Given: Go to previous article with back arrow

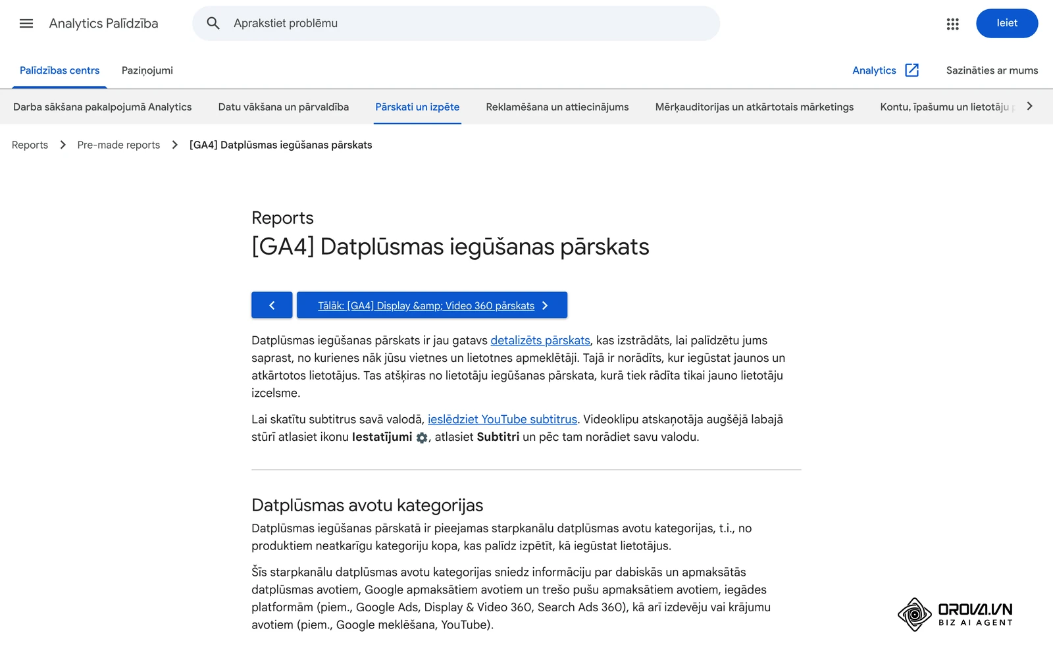Looking at the screenshot, I should [272, 305].
